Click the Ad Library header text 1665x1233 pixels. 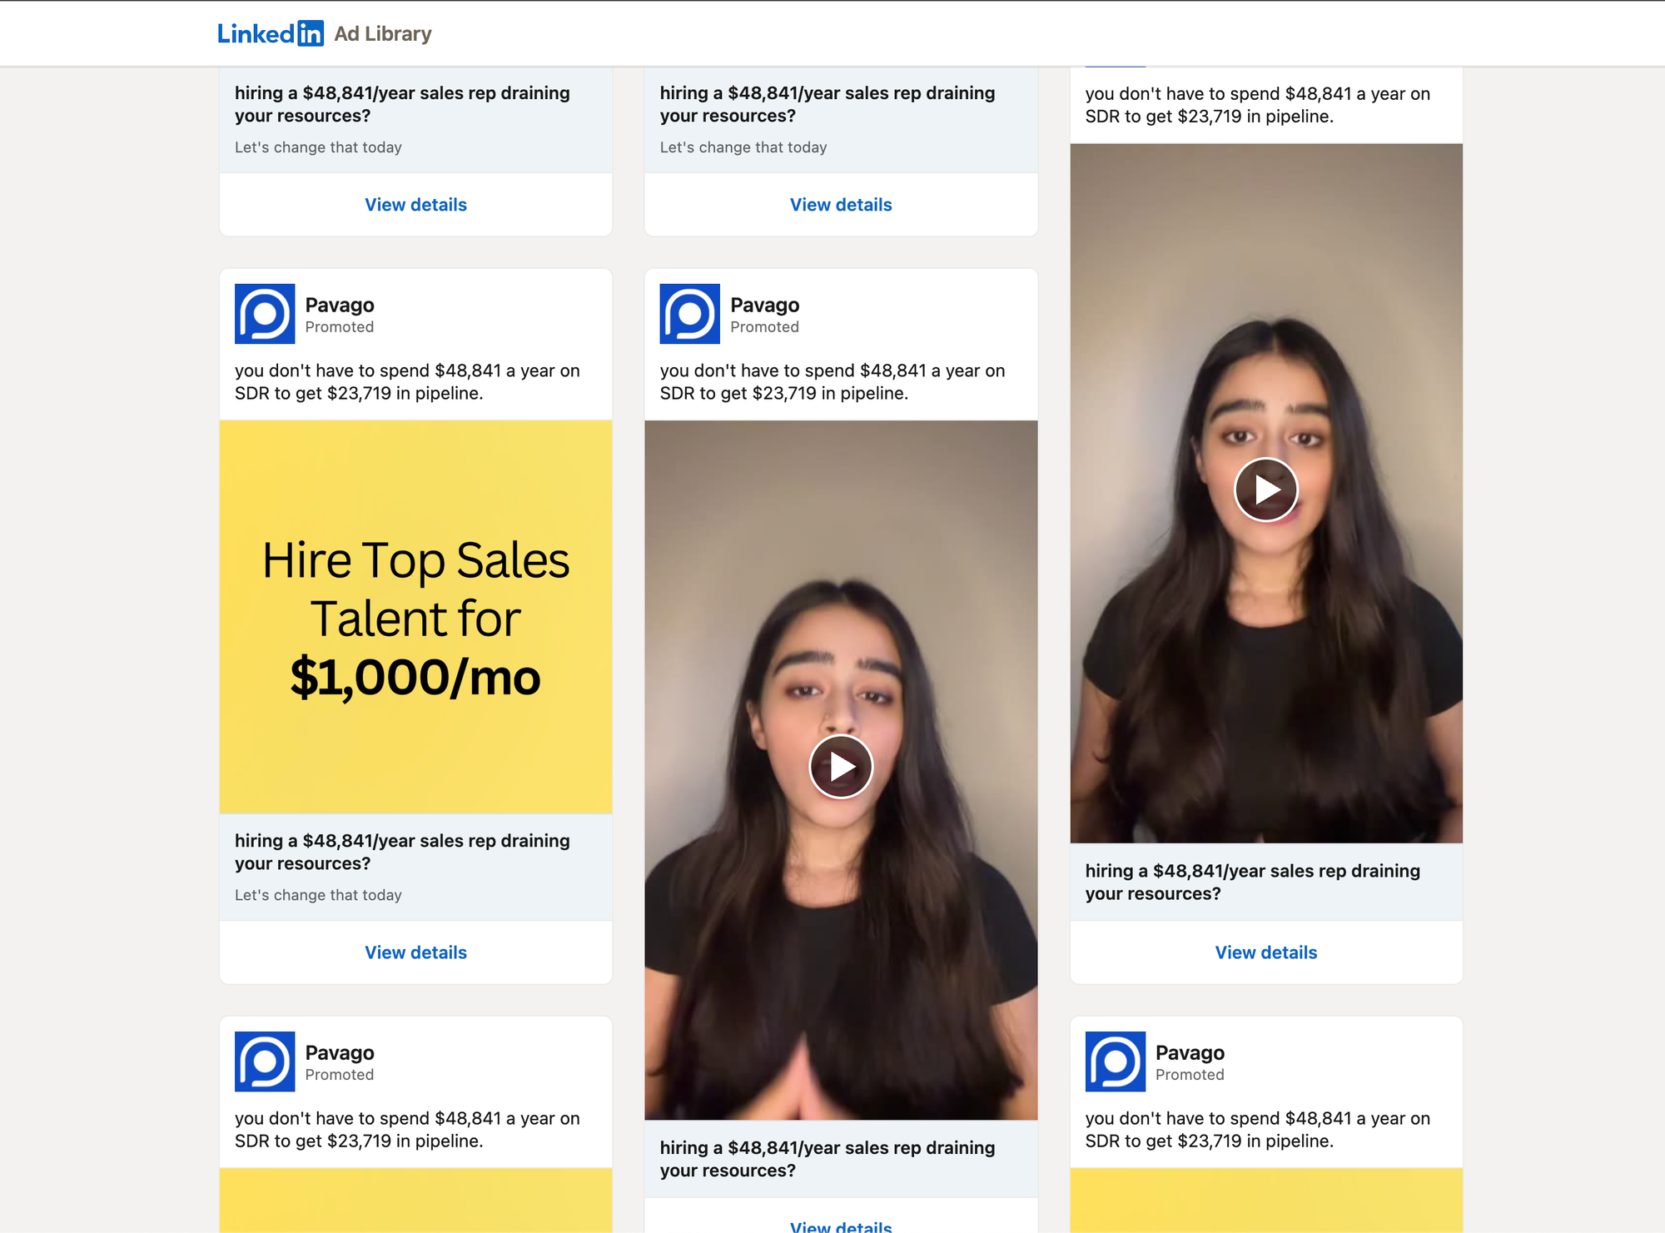(x=383, y=34)
